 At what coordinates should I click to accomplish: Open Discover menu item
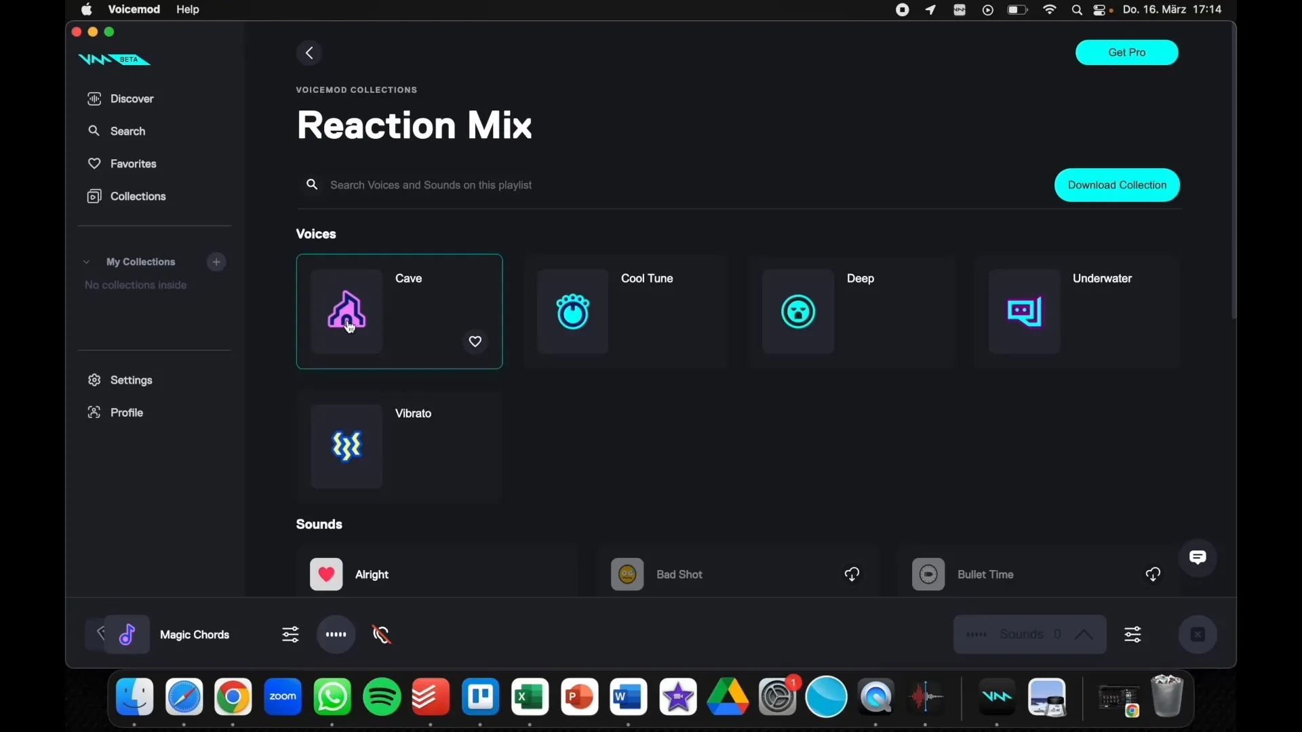tap(132, 98)
